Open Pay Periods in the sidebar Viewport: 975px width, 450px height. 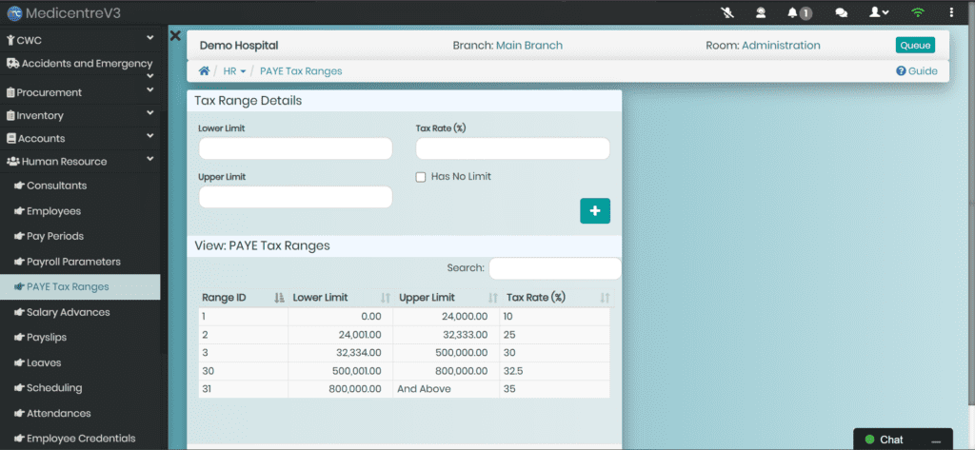[x=80, y=236]
